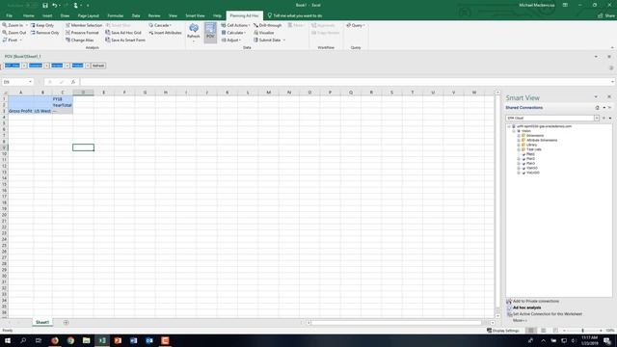Select Normal view in the status bar
Image resolution: width=617 pixels, height=347 pixels.
click(x=531, y=331)
